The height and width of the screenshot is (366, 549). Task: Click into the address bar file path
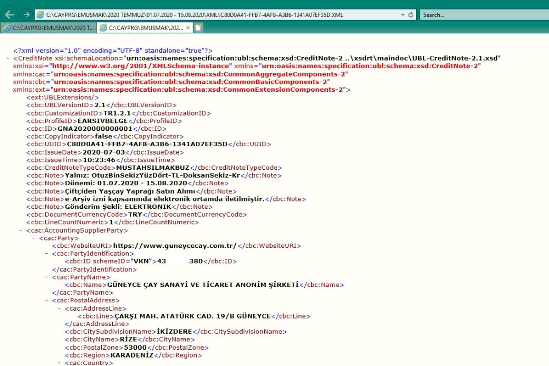195,15
